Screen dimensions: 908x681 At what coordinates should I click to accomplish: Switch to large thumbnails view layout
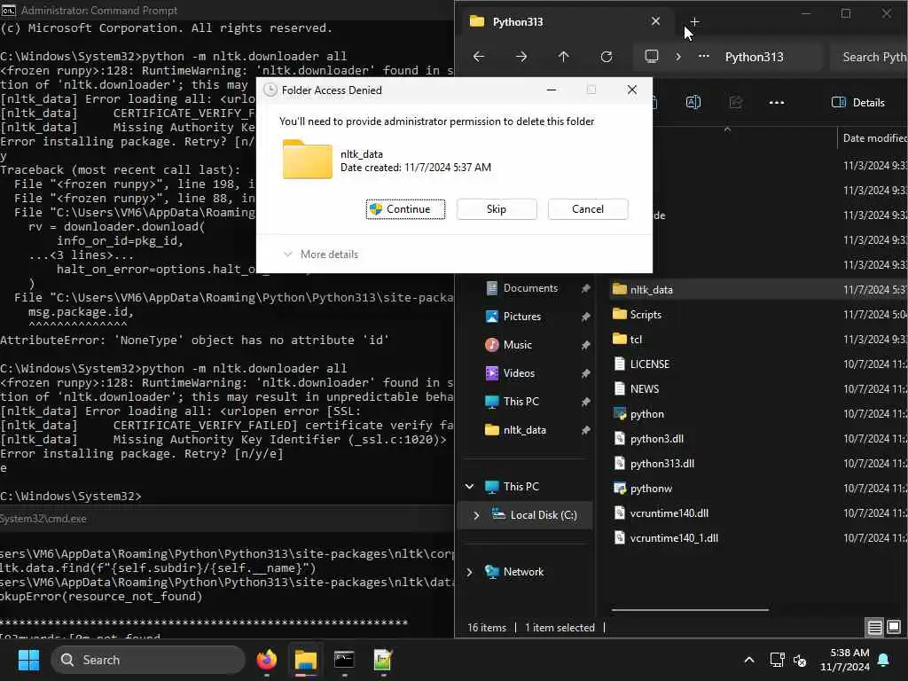click(x=894, y=627)
